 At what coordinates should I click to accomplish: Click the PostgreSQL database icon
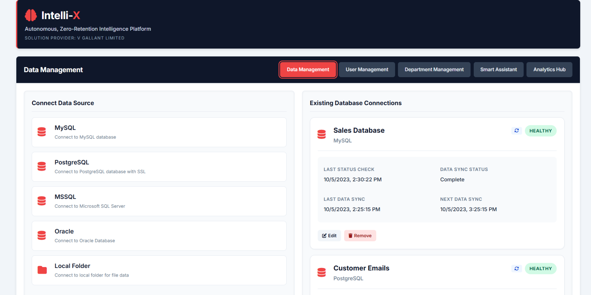pos(42,166)
